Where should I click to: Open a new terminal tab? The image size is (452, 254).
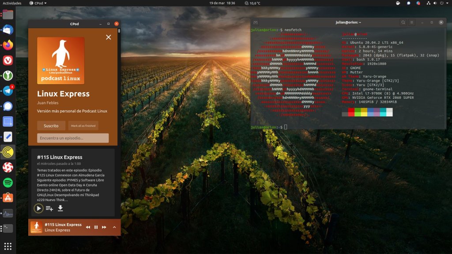tap(256, 22)
